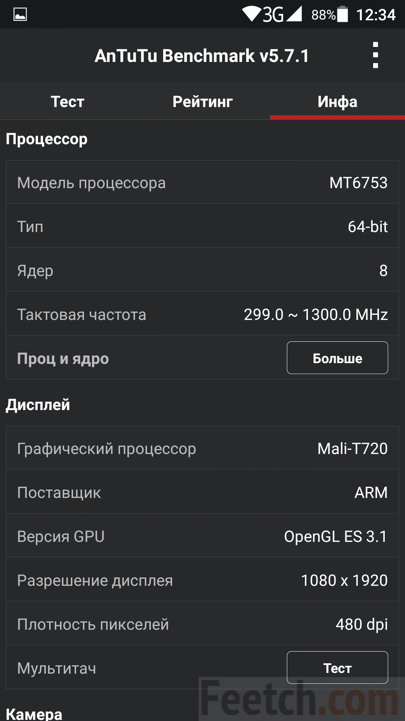
Task: Tap the 12:34 clock in status bar
Action: pos(376,15)
